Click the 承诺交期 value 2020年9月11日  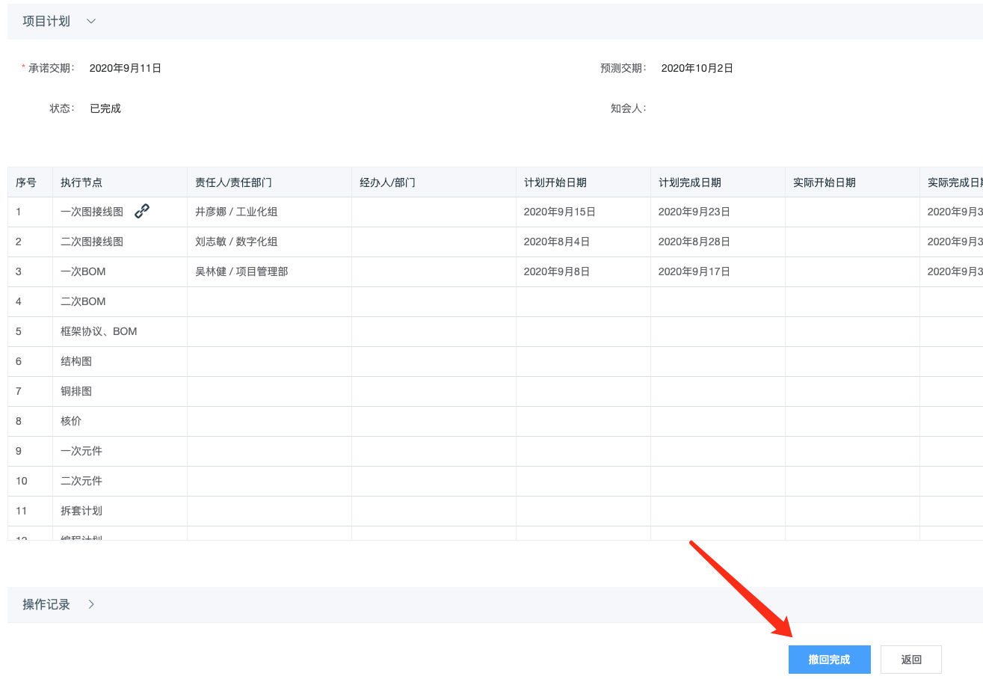tap(126, 68)
